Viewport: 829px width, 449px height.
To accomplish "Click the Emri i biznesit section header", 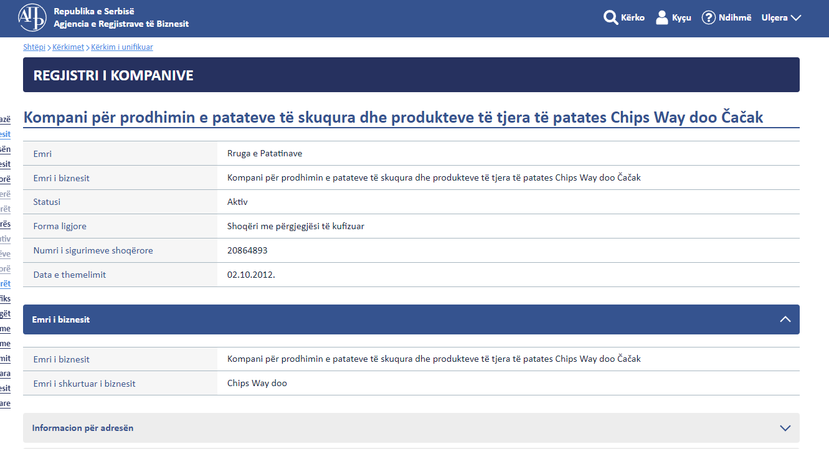I will pyautogui.click(x=411, y=319).
